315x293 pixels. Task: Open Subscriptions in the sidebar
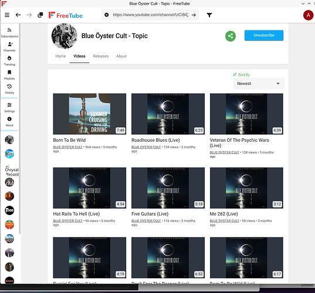point(9,33)
